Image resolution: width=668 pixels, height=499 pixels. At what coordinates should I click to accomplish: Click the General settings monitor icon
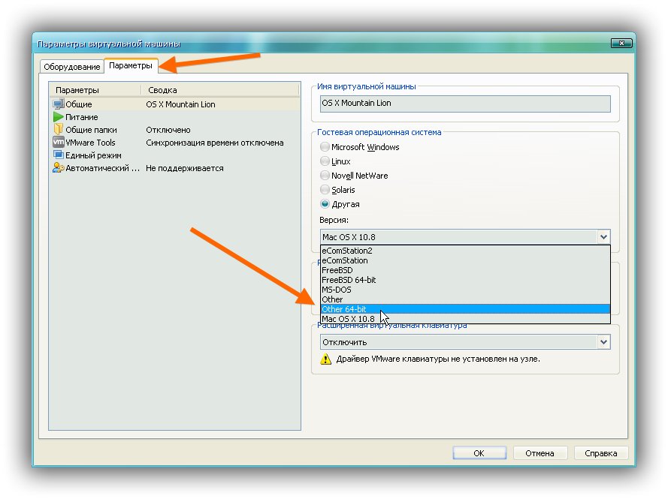tap(59, 104)
